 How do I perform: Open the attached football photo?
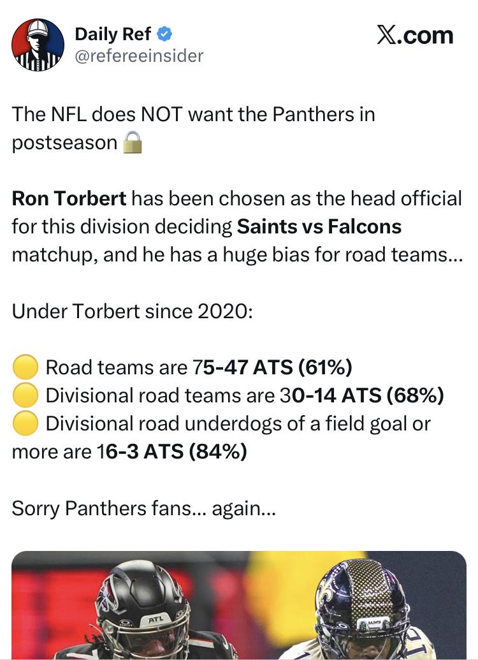point(238,605)
